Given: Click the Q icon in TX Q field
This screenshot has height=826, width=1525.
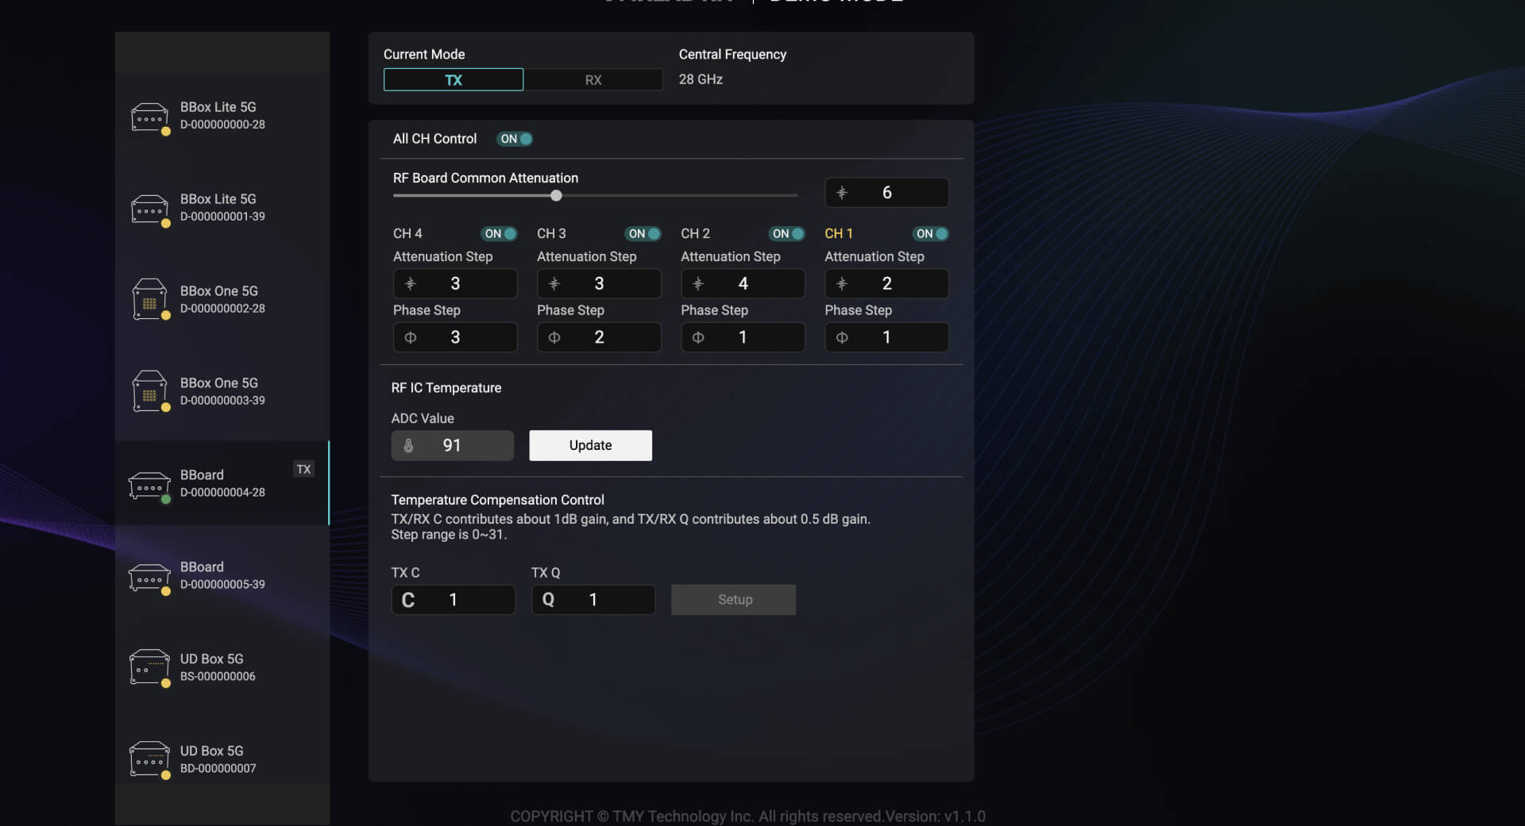Looking at the screenshot, I should click(x=548, y=600).
